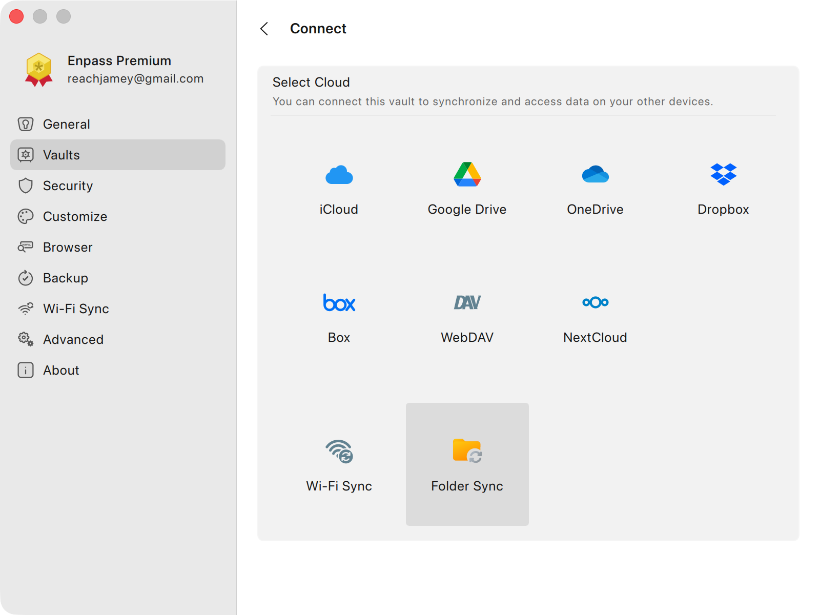This screenshot has height=615, width=820.
Task: Click the Folder Sync label
Action: click(467, 486)
